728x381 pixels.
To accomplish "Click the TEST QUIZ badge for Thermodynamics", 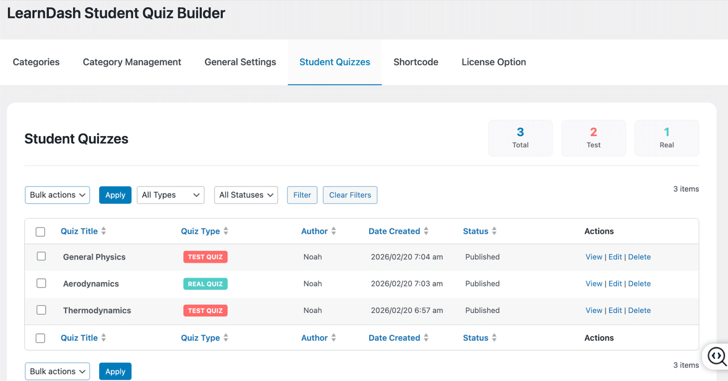I will pyautogui.click(x=205, y=311).
